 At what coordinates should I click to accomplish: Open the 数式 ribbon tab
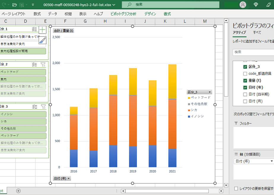click(x=37, y=14)
